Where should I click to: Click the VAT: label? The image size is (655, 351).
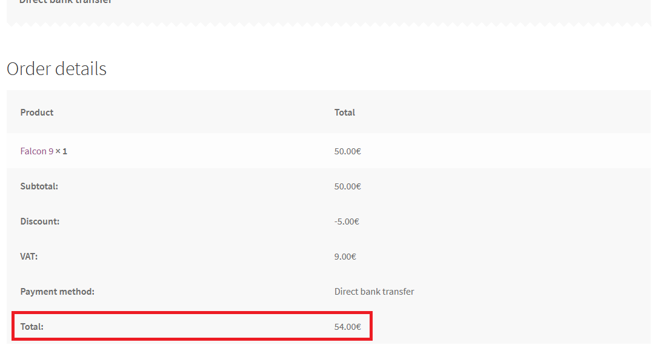pyautogui.click(x=29, y=257)
